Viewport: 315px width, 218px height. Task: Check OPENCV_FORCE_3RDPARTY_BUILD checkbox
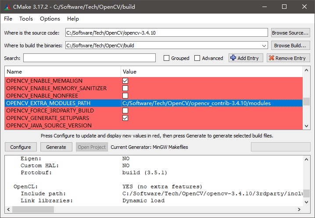click(x=125, y=111)
